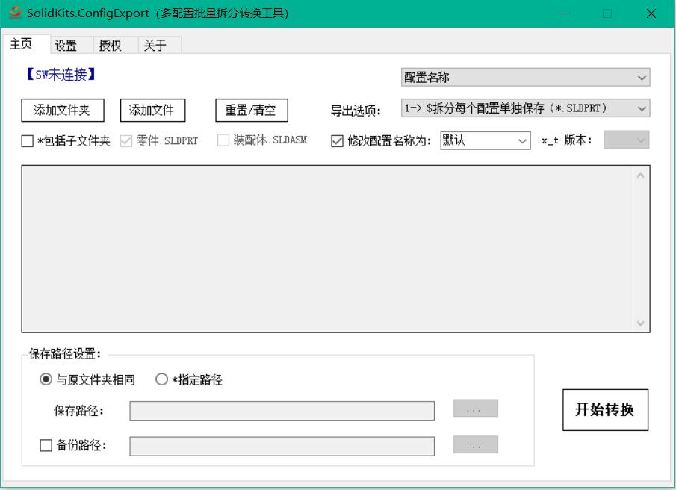
Task: Switch to the 设置 tab
Action: click(x=66, y=46)
